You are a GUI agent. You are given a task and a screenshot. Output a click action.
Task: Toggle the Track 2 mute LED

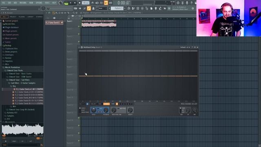tap(79, 34)
